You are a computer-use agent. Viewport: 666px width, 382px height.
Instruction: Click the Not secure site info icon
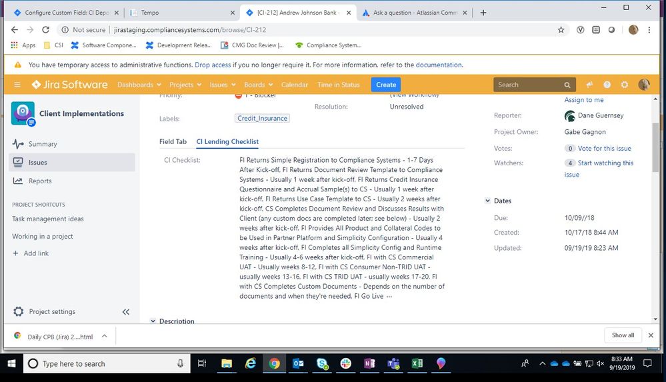pos(65,30)
